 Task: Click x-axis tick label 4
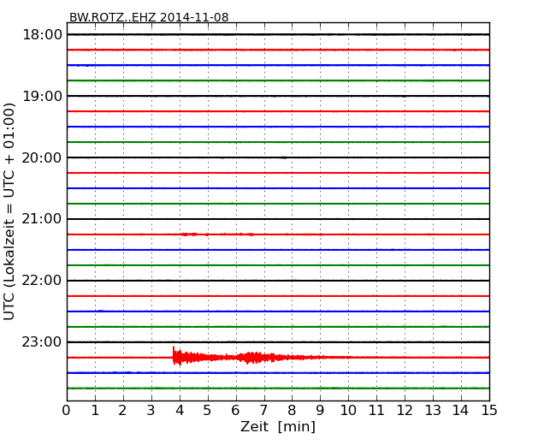(180, 411)
